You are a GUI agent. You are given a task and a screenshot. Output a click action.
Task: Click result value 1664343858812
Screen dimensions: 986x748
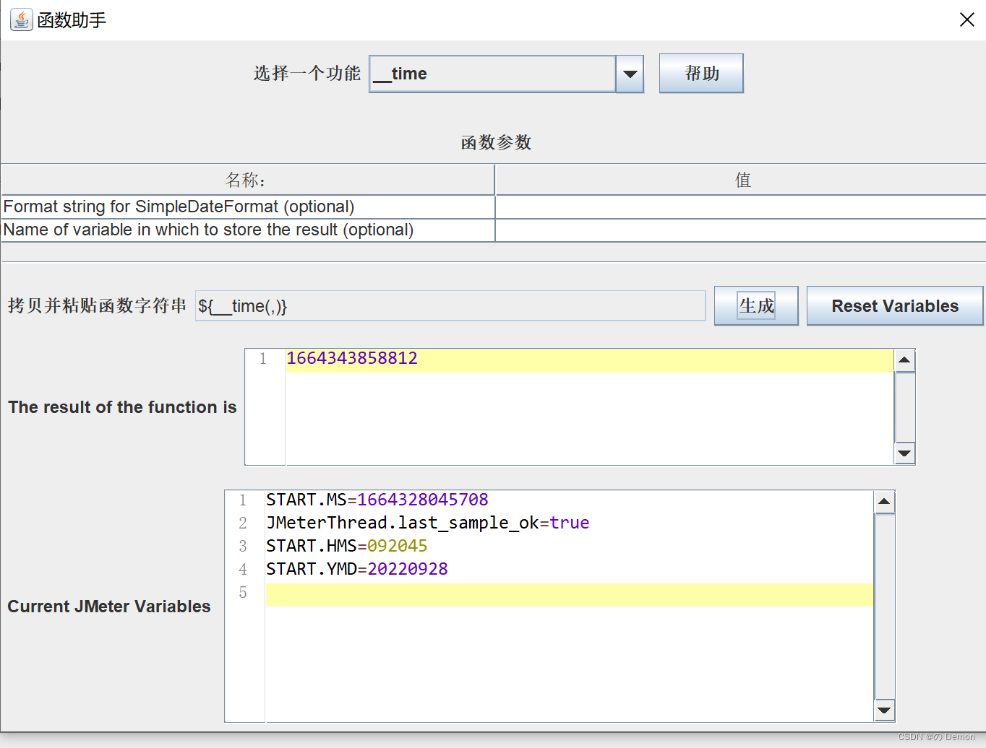point(352,358)
